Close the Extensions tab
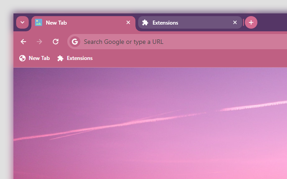The height and width of the screenshot is (179, 287). click(x=235, y=23)
